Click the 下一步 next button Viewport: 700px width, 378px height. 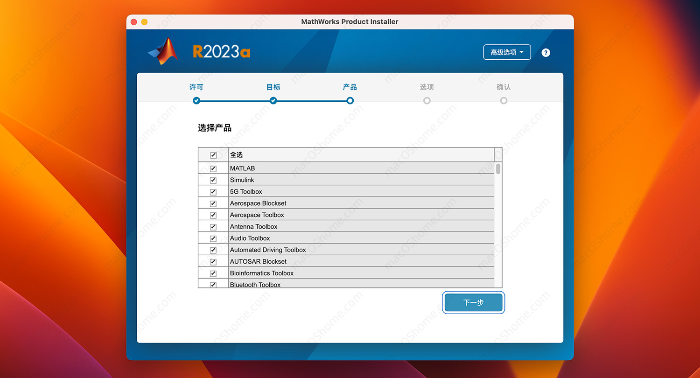pyautogui.click(x=473, y=302)
